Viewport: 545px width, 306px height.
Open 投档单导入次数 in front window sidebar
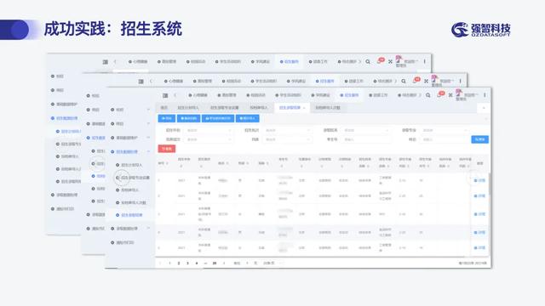point(134,202)
